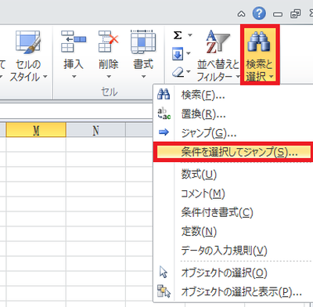Viewport: 313px width, 307px height.
Task: Minimize the ribbon with the caret icon
Action: click(x=241, y=14)
